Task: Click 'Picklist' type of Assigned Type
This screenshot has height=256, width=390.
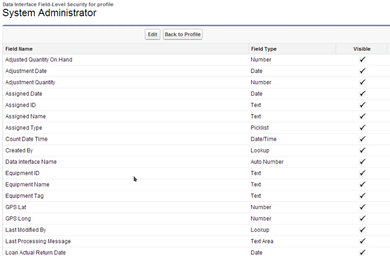Action: [260, 128]
